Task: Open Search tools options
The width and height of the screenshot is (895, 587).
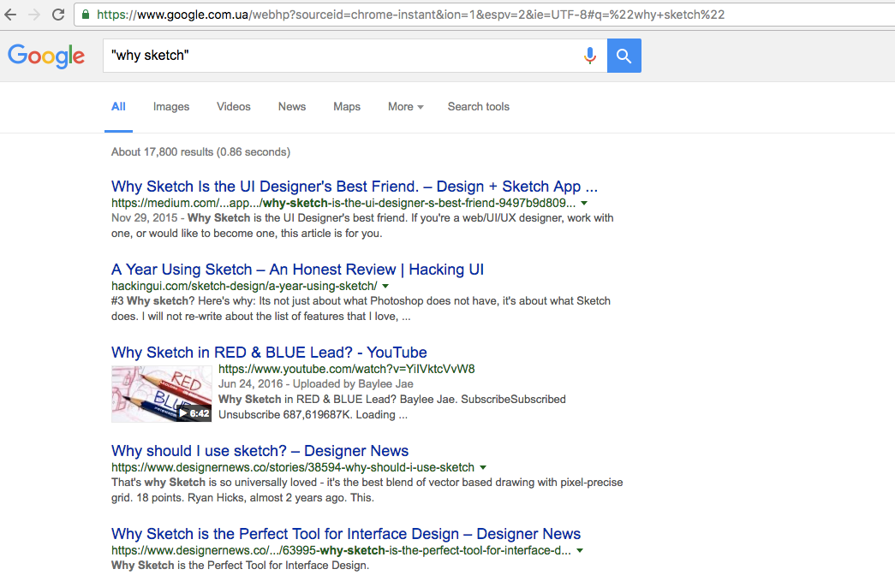Action: [x=478, y=107]
